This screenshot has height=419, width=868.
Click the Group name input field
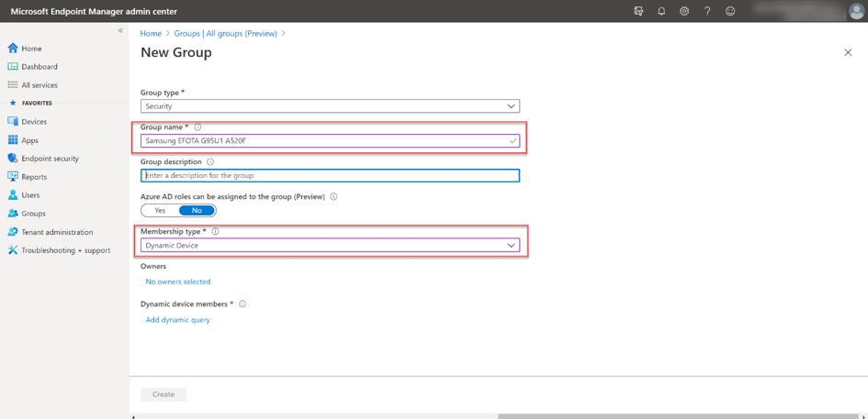(330, 141)
